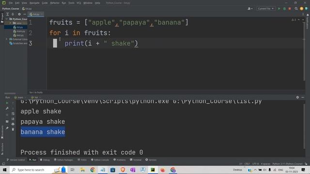This screenshot has width=310, height=174.
Task: Expand the venv folder in project tree
Action: tap(10, 23)
